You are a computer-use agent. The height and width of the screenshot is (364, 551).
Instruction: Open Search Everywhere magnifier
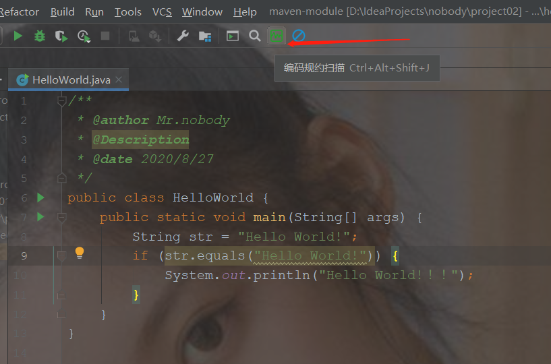click(x=255, y=36)
